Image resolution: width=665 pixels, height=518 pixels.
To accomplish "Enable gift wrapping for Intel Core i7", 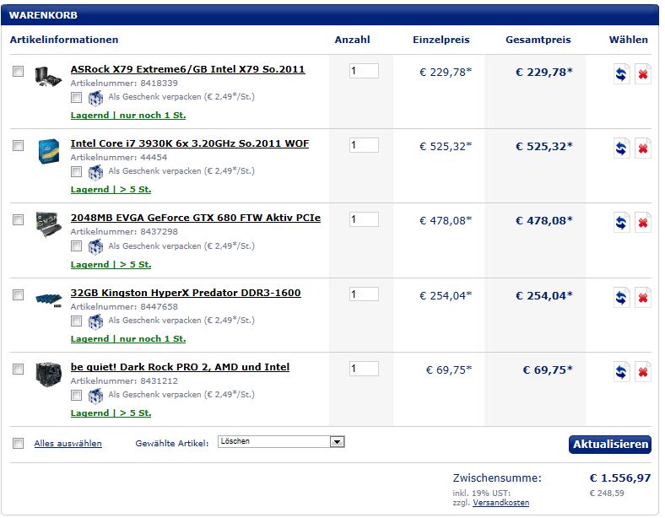I will [76, 171].
